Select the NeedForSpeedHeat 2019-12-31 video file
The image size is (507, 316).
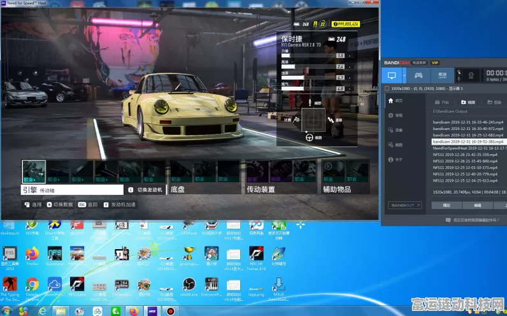(469, 148)
